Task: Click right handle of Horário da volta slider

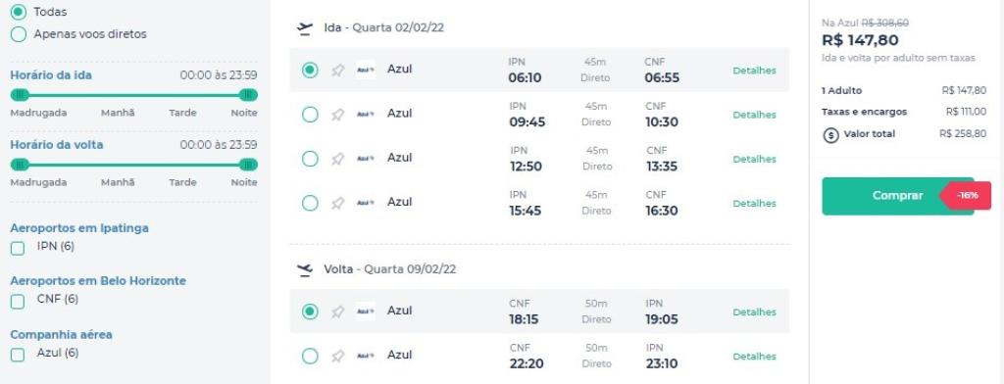Action: point(248,165)
